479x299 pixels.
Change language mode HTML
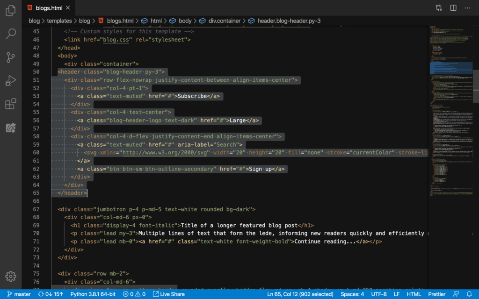coord(414,294)
